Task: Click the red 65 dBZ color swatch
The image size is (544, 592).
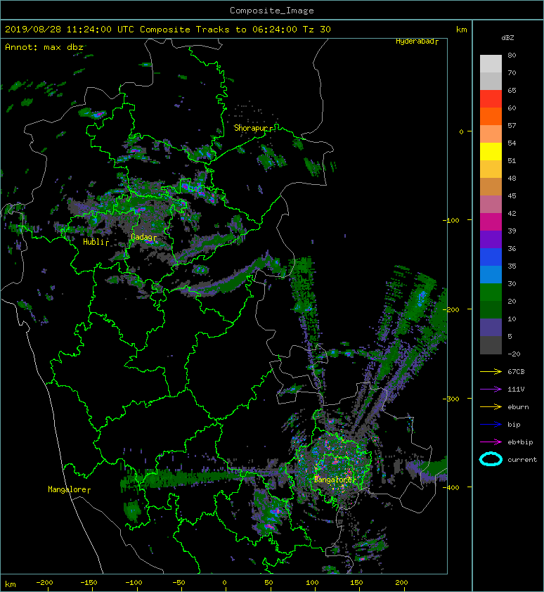Action: click(491, 98)
